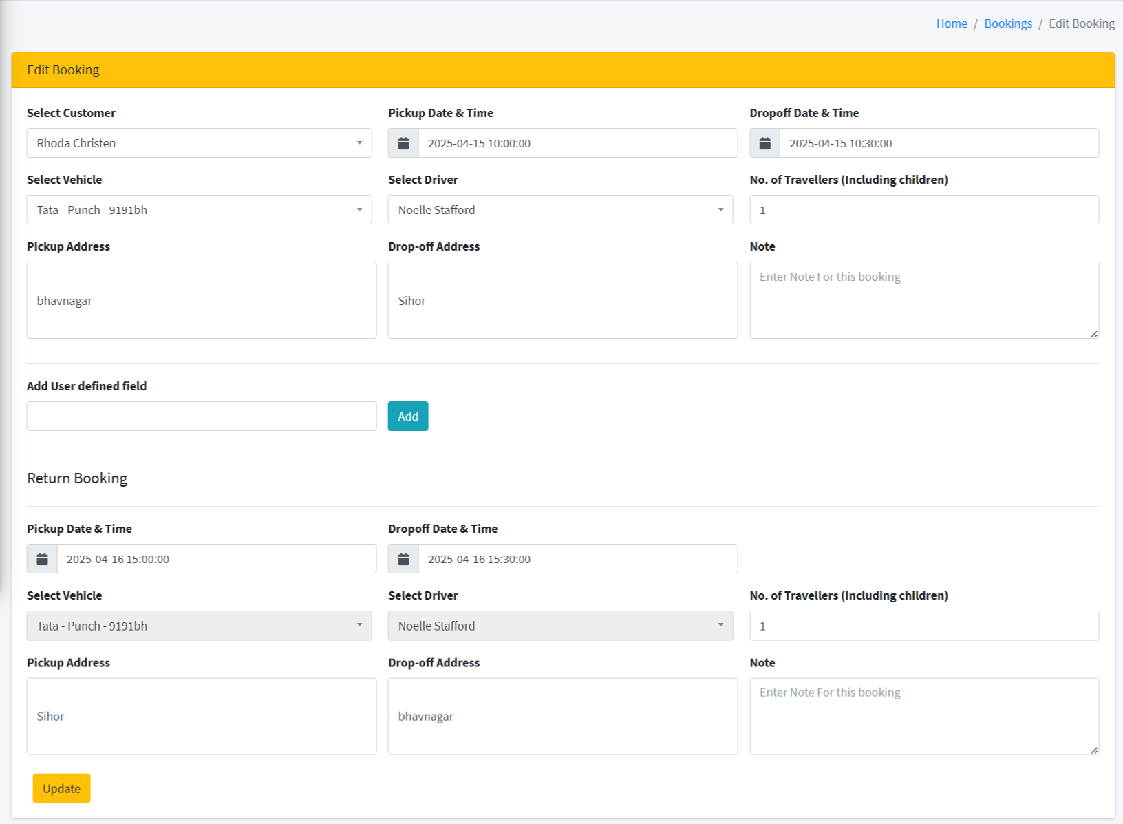This screenshot has height=824, width=1123.
Task: Click calendar icon for return Dropoff Date & Time
Action: [x=403, y=559]
